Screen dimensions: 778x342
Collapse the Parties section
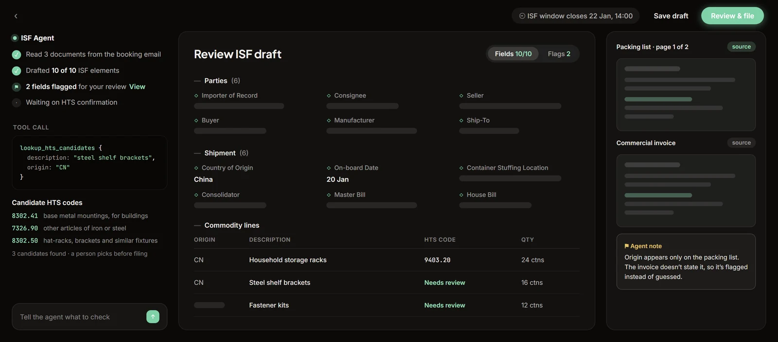click(197, 81)
